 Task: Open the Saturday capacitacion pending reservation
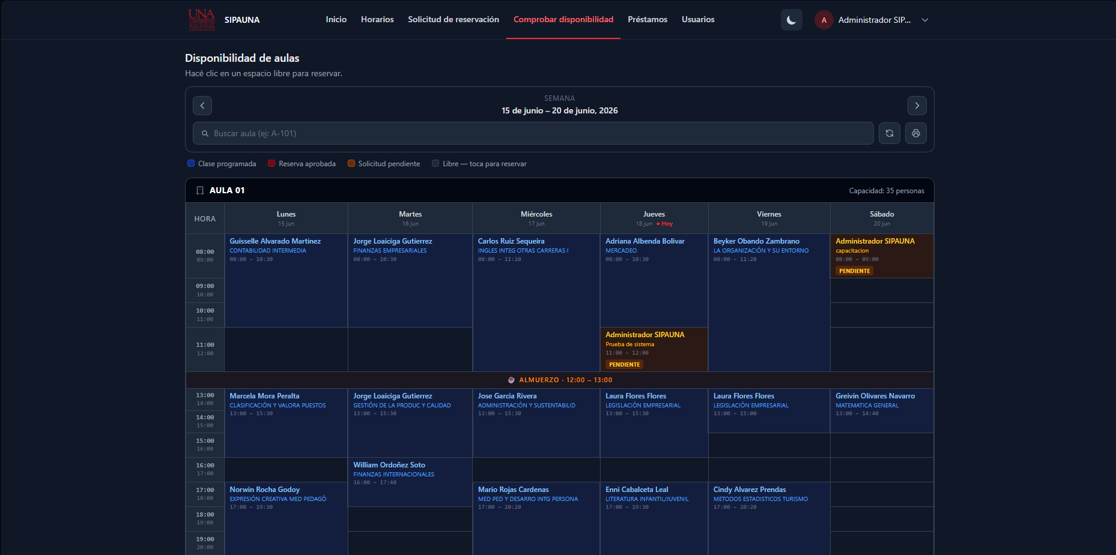[x=882, y=256]
